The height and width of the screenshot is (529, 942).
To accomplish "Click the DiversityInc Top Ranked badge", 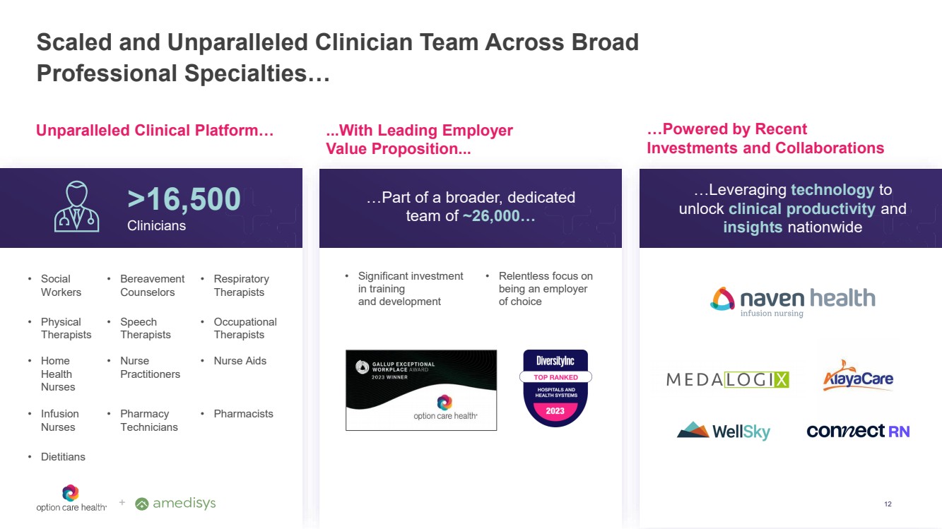I will (x=555, y=388).
